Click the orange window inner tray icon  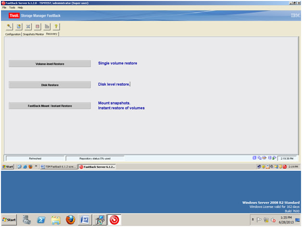268,167
